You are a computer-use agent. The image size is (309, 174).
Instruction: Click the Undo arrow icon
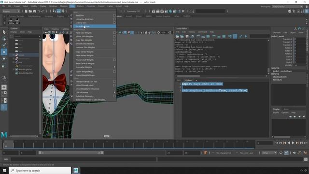click(x=39, y=11)
